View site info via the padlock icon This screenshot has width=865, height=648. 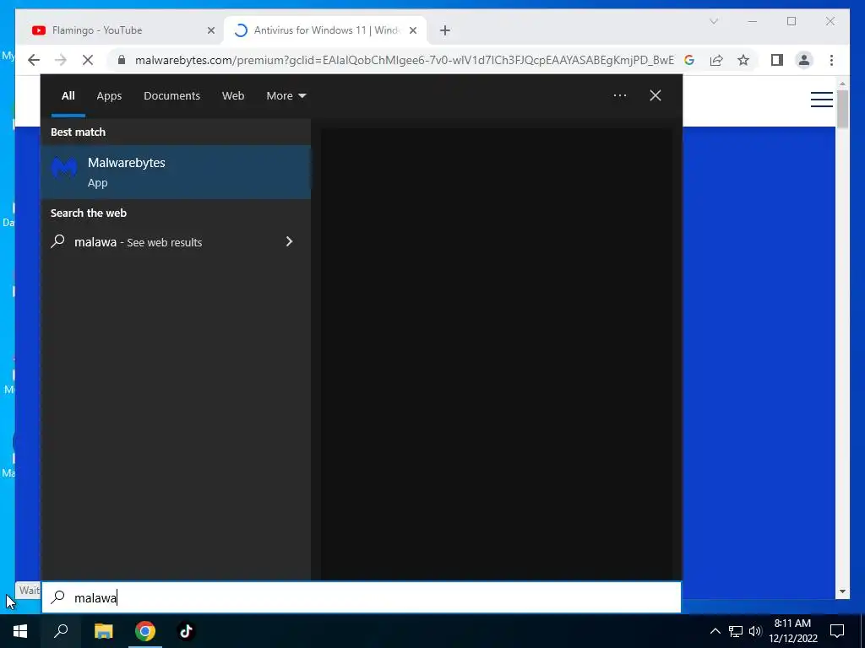[122, 60]
